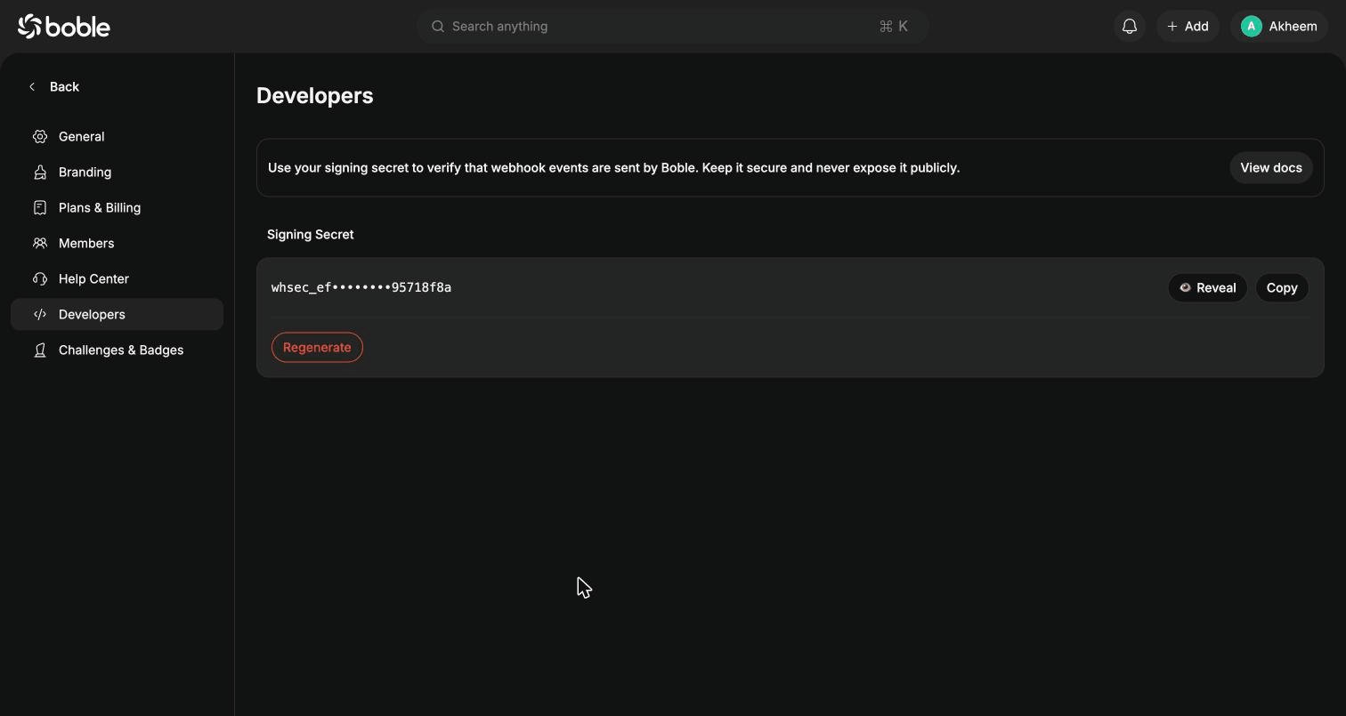The height and width of the screenshot is (716, 1346).
Task: Click the Developers page heading
Action: pos(315,95)
